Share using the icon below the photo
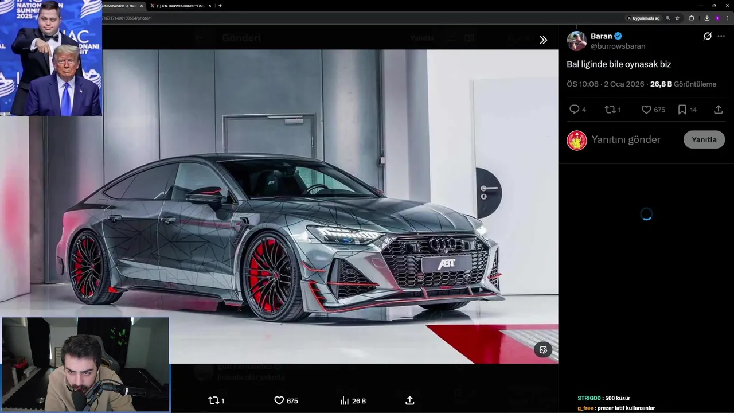734x413 pixels. [x=410, y=401]
